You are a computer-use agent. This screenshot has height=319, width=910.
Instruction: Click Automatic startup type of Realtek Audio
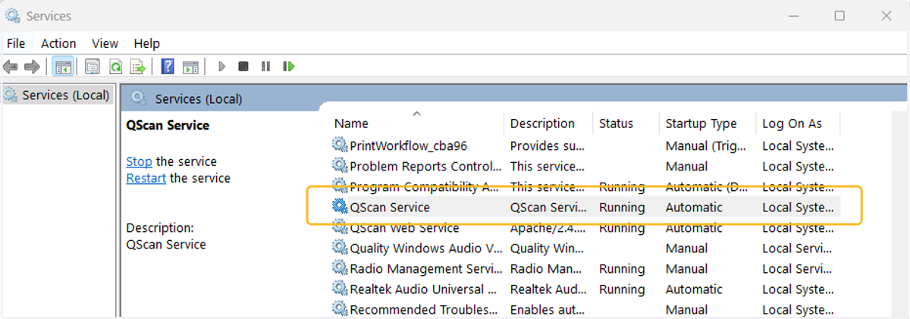point(694,289)
